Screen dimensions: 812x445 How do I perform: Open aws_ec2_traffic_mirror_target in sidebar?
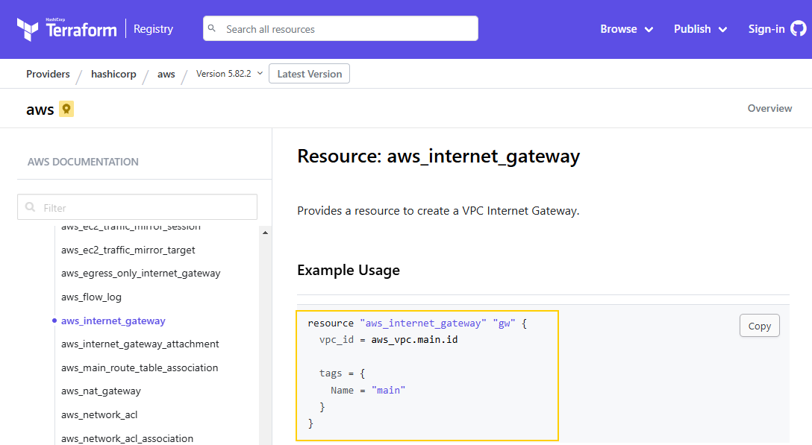(128, 250)
